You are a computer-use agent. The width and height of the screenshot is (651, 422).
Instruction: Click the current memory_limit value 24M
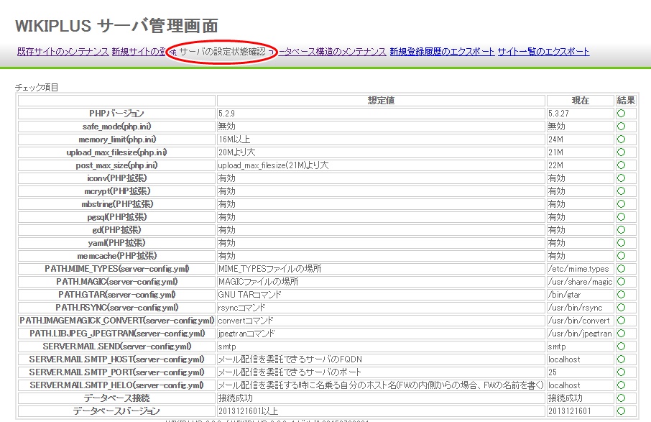point(555,139)
